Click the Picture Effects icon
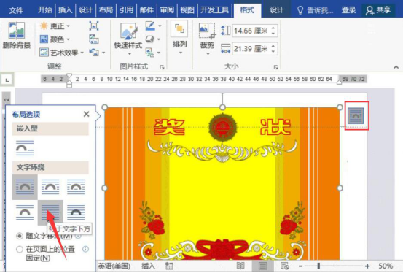 point(150,39)
